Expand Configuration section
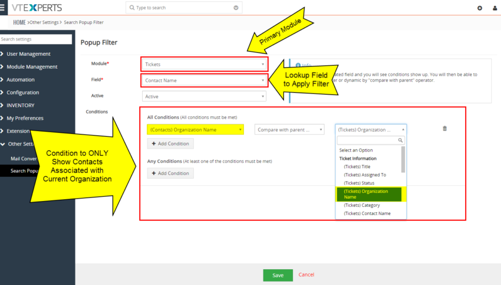This screenshot has height=285, width=501. pyautogui.click(x=22, y=92)
